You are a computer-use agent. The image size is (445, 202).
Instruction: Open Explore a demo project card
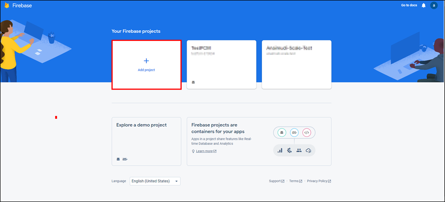click(x=147, y=141)
